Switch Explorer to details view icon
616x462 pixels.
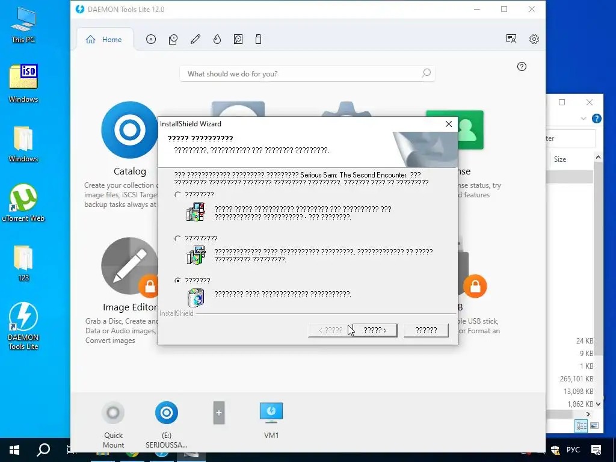(x=581, y=426)
